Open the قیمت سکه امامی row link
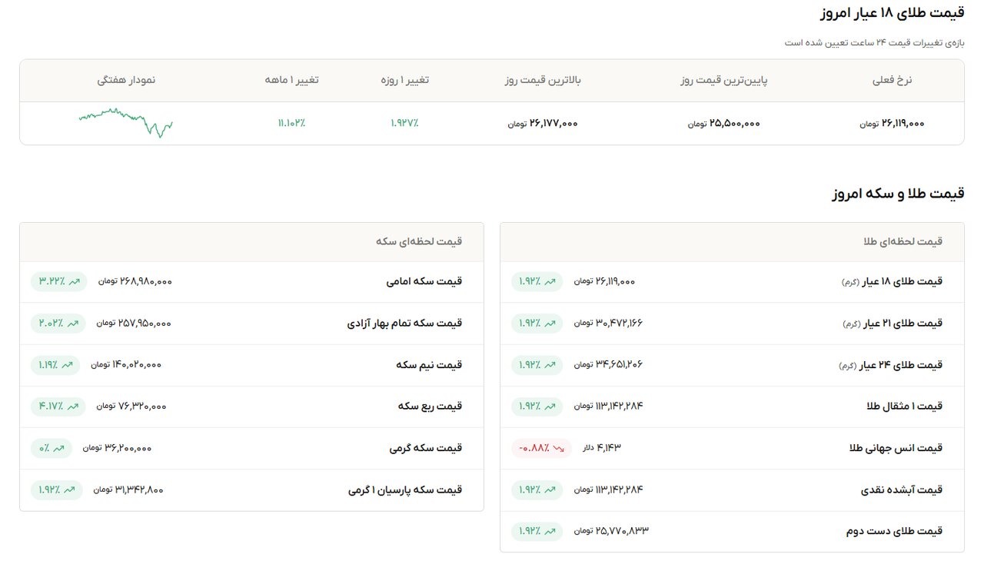The height and width of the screenshot is (564, 984). click(424, 282)
